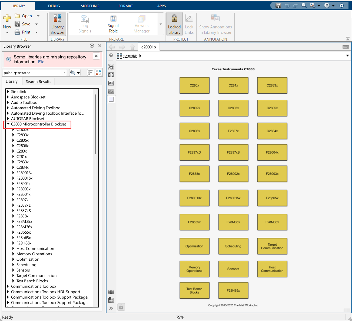Viewport: 352px width, 321px height.
Task: Click the Fix link in the warning banner
Action: [x=41, y=62]
